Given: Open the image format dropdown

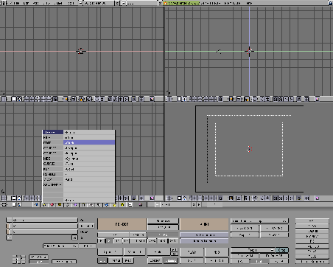Looking at the screenshot, I should tap(253, 250).
